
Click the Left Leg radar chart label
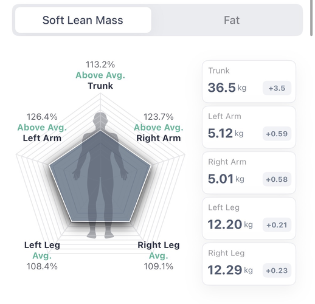(42, 245)
